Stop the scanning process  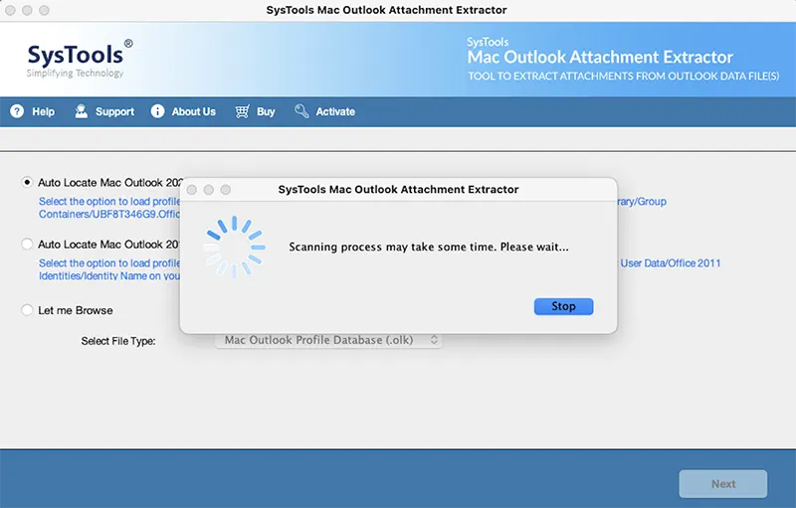[x=563, y=306]
